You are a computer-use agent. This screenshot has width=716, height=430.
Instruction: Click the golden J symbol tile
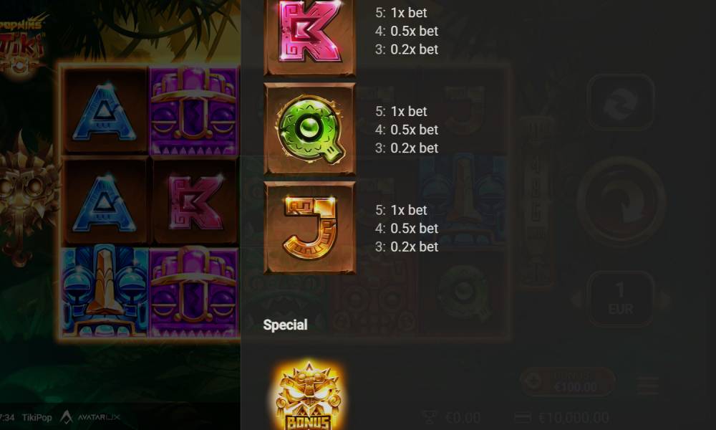(x=309, y=228)
